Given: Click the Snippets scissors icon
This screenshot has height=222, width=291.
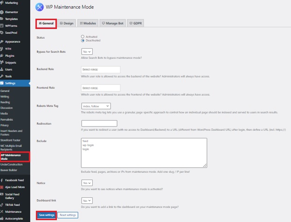Looking at the screenshot, I should tap(2, 63).
